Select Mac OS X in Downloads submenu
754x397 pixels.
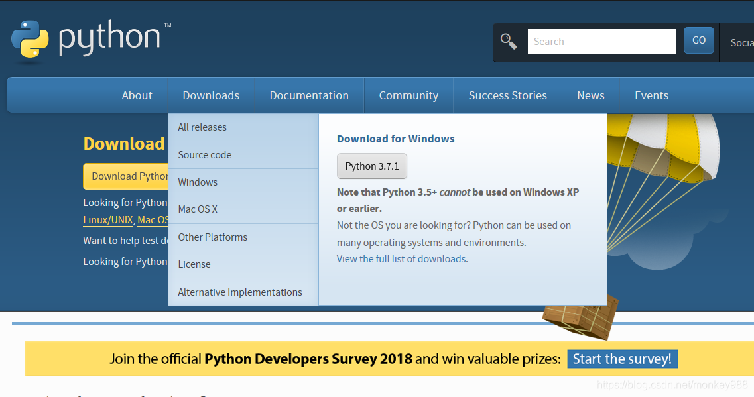pyautogui.click(x=243, y=209)
